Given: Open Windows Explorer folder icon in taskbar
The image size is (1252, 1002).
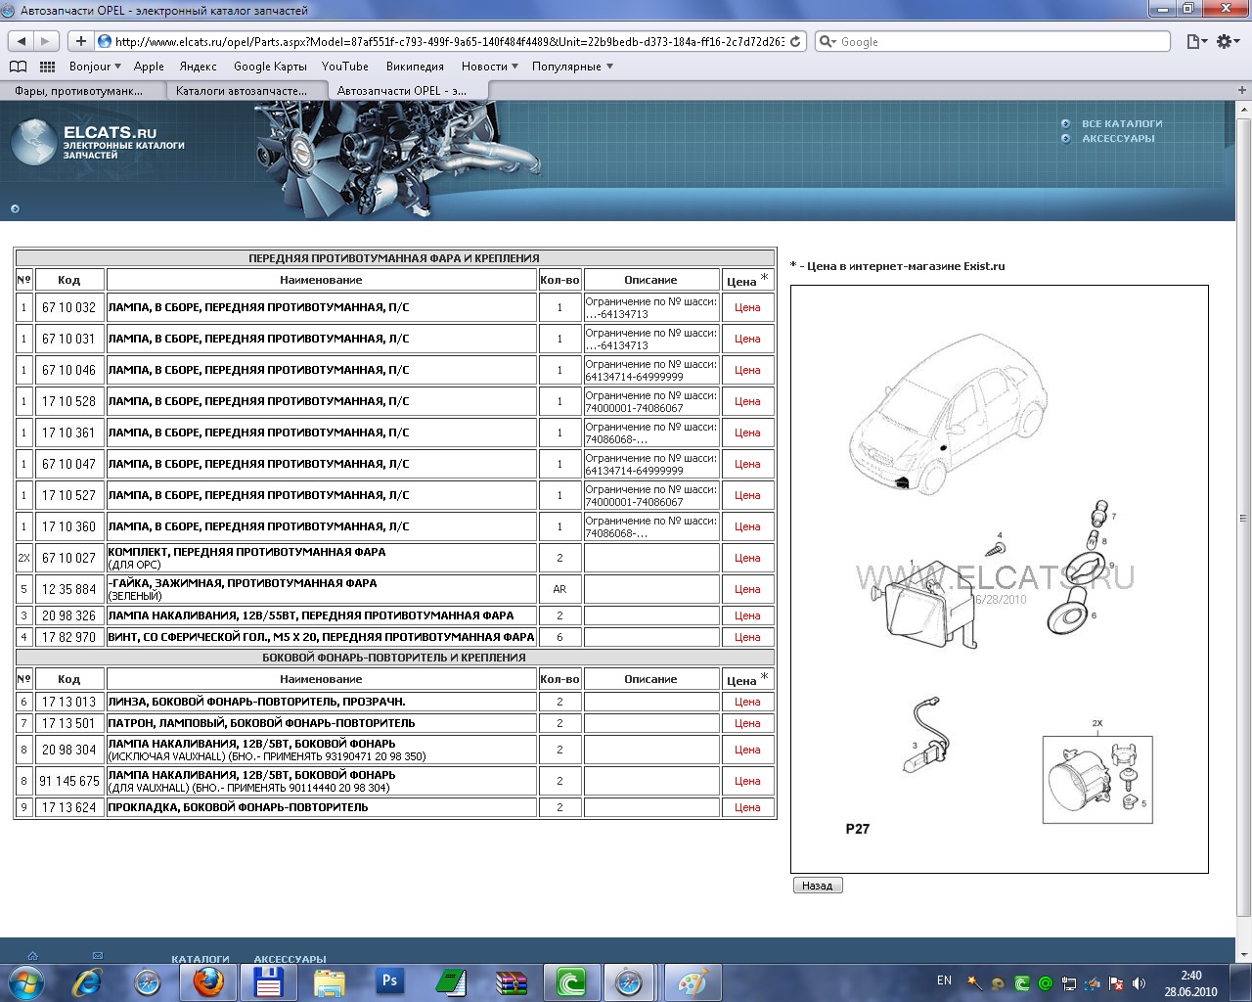Looking at the screenshot, I should tap(329, 981).
